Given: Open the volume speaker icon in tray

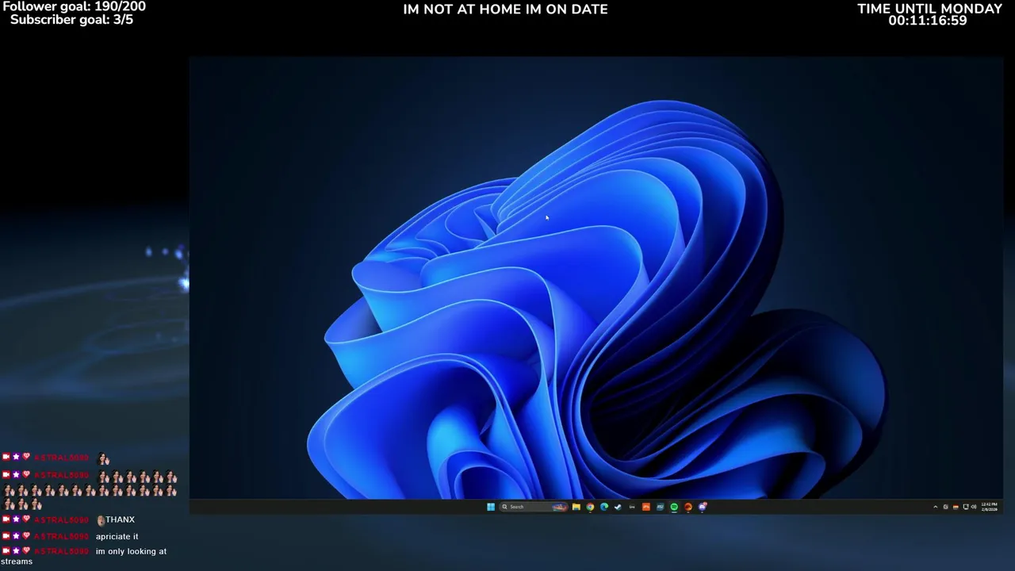Looking at the screenshot, I should 974,507.
